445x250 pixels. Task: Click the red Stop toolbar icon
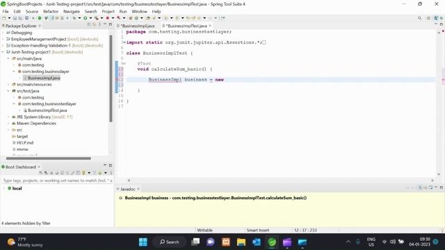(x=108, y=18)
